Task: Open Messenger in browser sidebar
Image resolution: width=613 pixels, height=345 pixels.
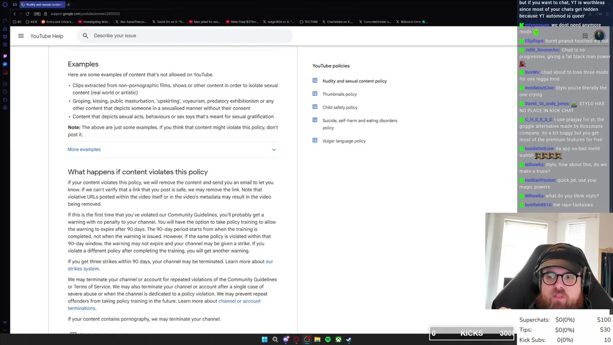Action: (x=5, y=64)
